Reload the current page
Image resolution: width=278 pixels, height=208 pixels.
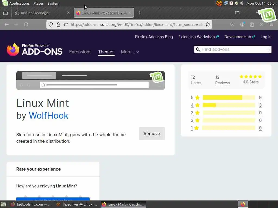(x=26, y=24)
